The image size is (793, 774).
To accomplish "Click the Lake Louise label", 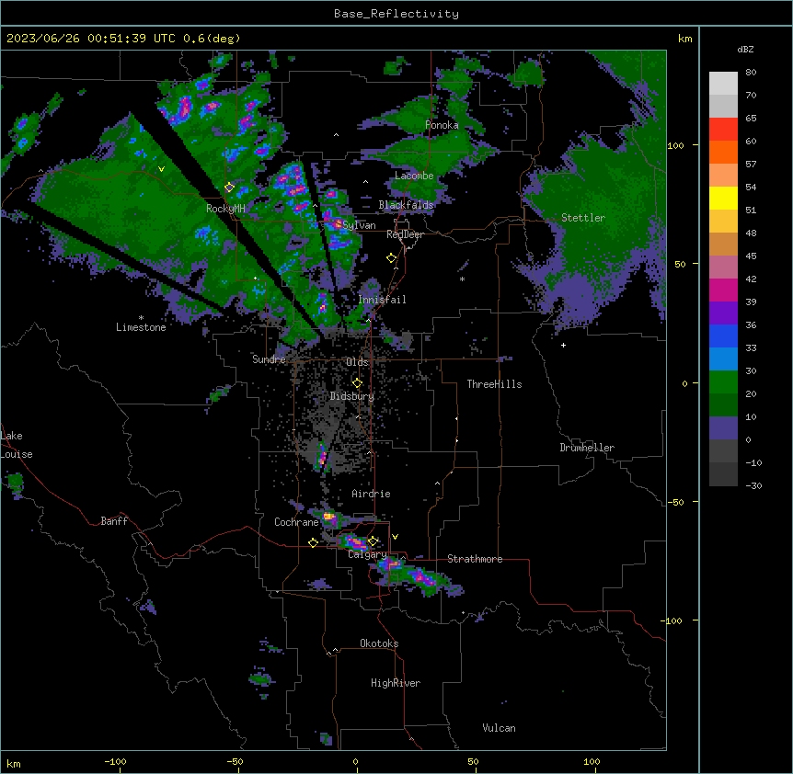I will pyautogui.click(x=17, y=445).
